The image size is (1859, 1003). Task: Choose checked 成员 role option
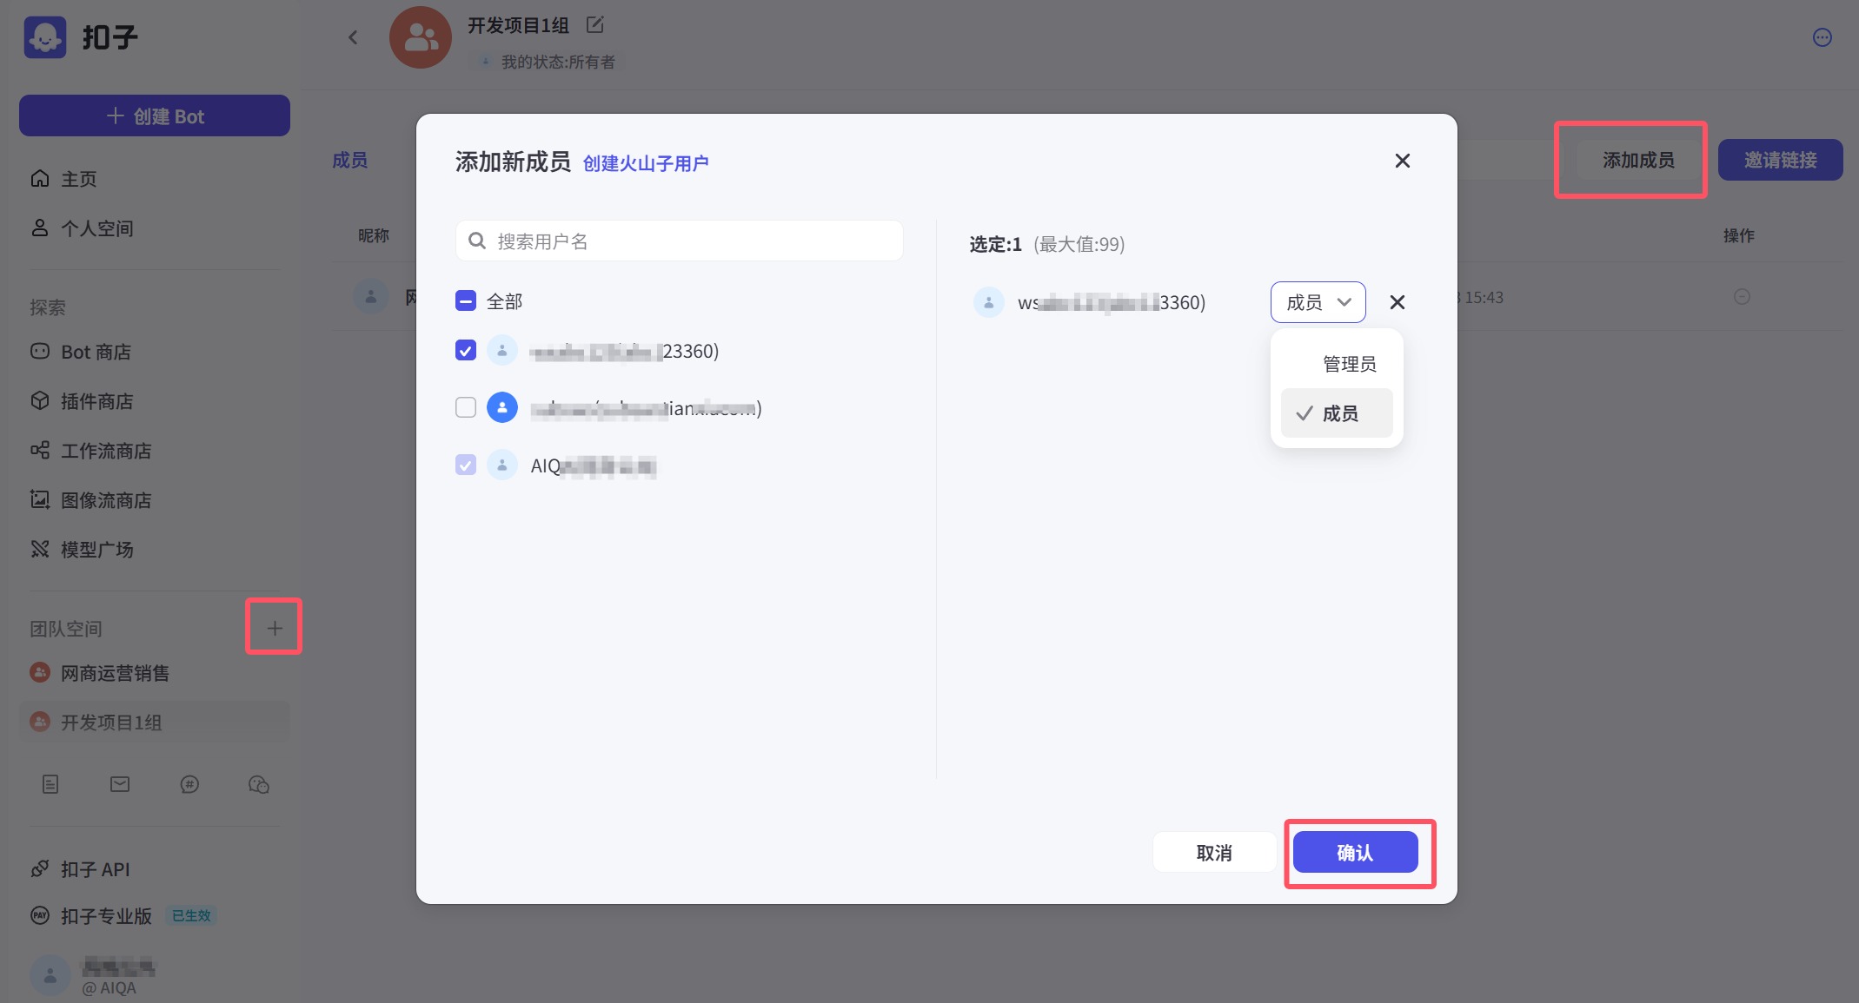click(x=1337, y=413)
